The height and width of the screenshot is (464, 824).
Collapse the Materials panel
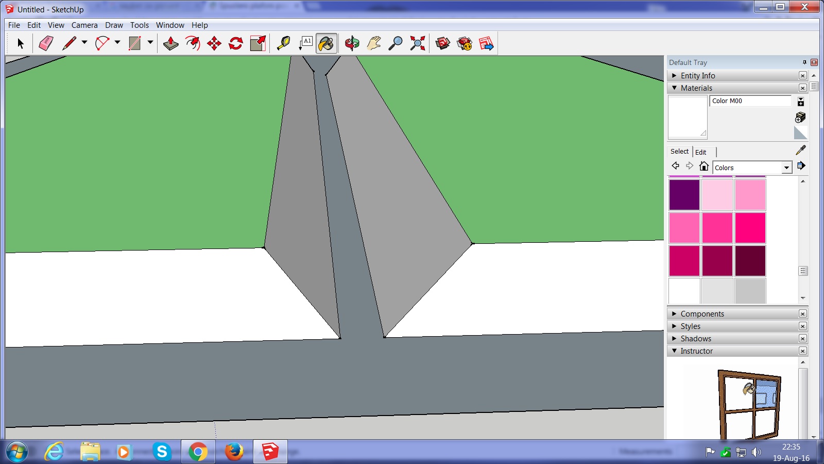tap(675, 88)
